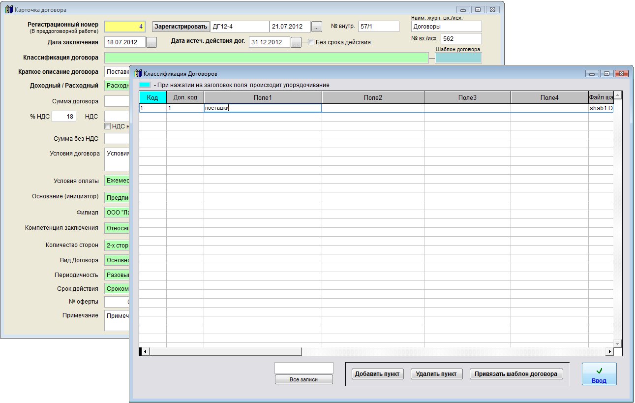Click the Добавить пункт button

377,374
